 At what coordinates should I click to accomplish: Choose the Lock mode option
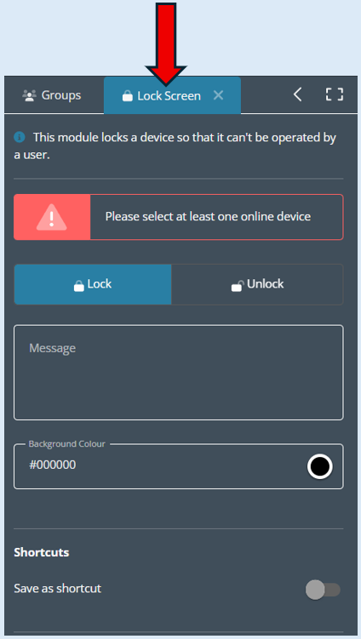click(93, 284)
